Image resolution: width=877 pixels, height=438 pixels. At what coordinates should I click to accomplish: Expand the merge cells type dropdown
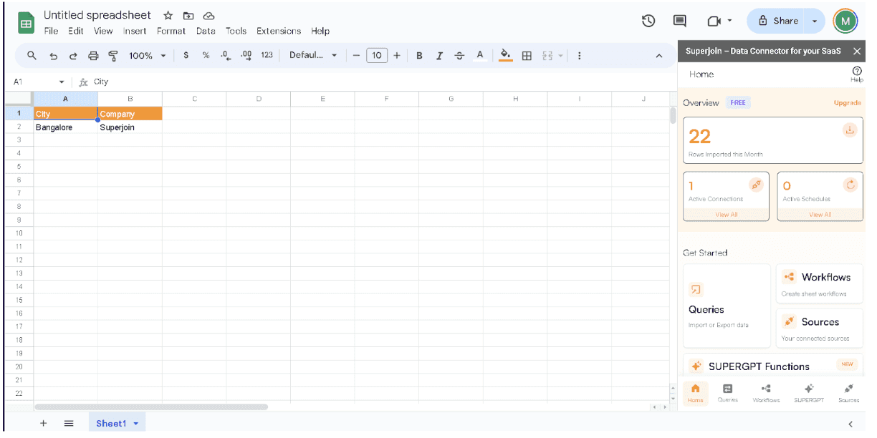tap(561, 55)
